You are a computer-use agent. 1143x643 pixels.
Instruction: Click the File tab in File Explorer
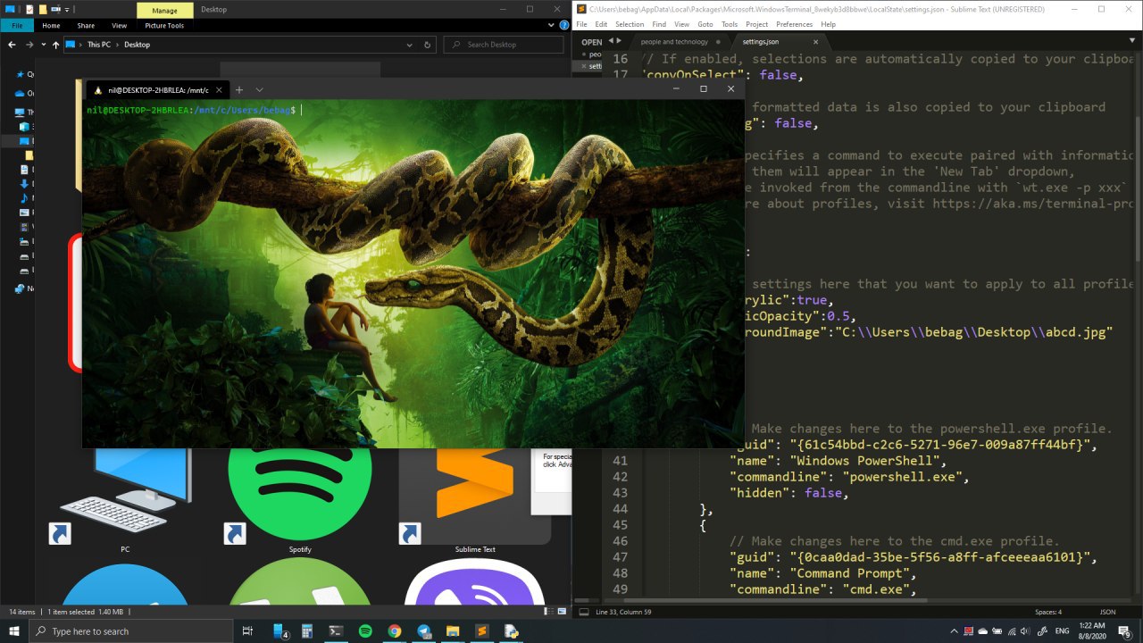tap(17, 26)
